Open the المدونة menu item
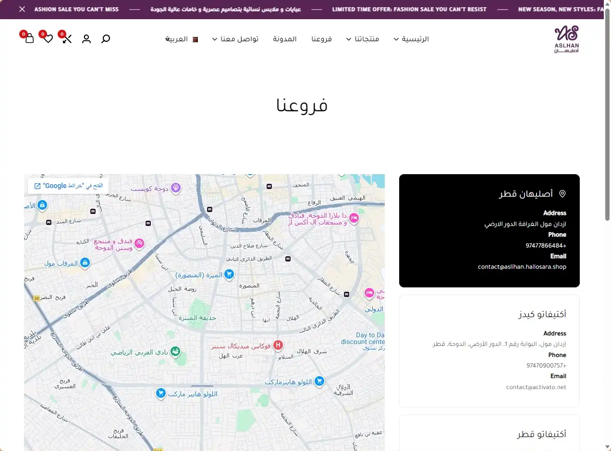Image resolution: width=611 pixels, height=451 pixels. pos(285,39)
